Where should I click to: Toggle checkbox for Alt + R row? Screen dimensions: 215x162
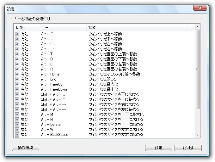click(17, 69)
